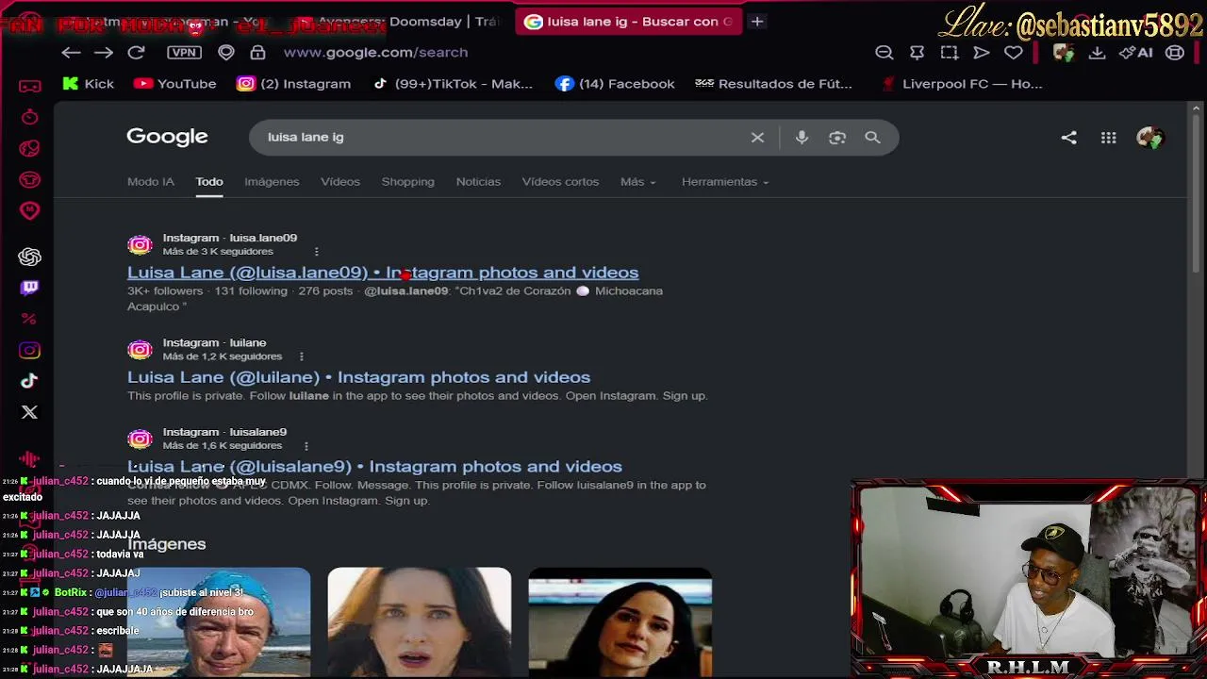Switch to the Vídeos cortos tab
The width and height of the screenshot is (1207, 679).
[560, 182]
